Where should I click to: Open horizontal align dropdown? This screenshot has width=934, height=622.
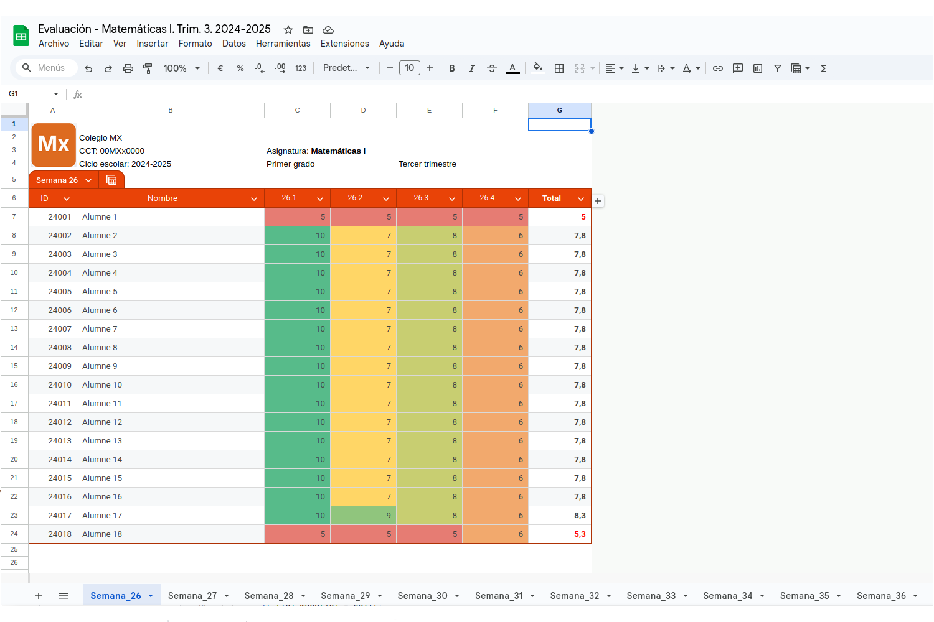(615, 68)
